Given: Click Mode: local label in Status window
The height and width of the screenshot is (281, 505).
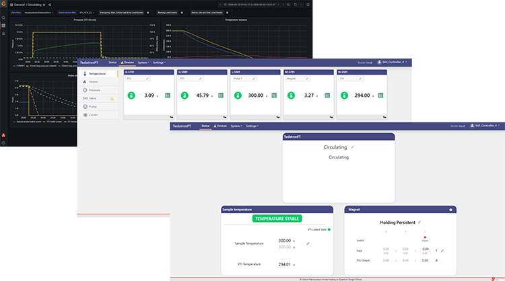Looking at the screenshot, I should 458,126.
